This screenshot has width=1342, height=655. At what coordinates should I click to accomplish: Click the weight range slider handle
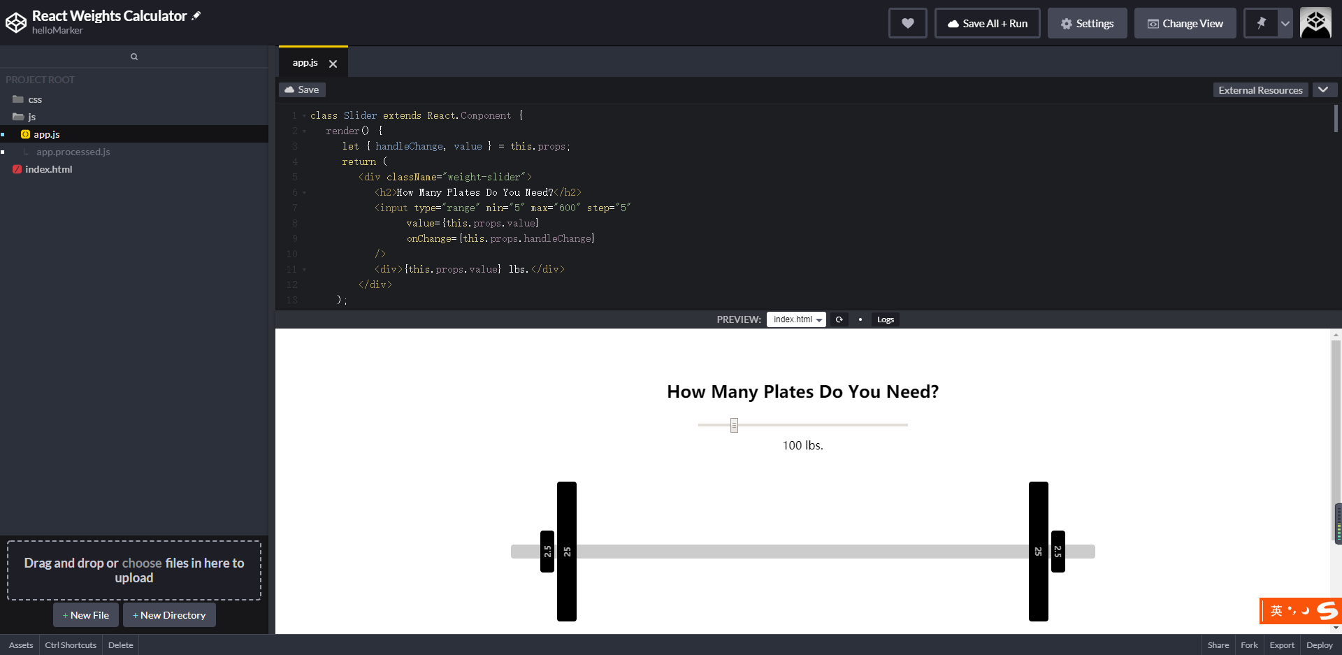(734, 425)
